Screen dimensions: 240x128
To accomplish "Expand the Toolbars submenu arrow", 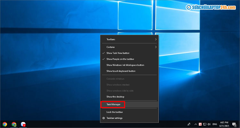I will coord(156,39).
